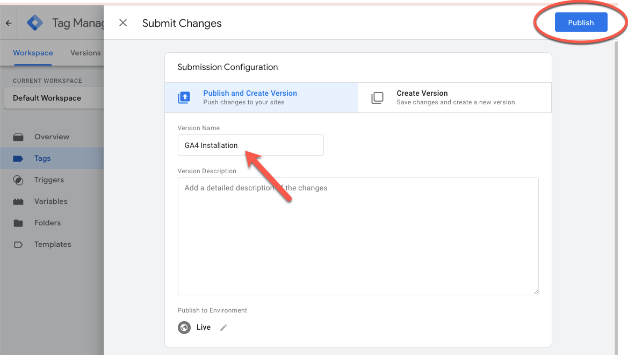Select Publish and Create Version upload icon
The image size is (628, 355).
[x=184, y=97]
